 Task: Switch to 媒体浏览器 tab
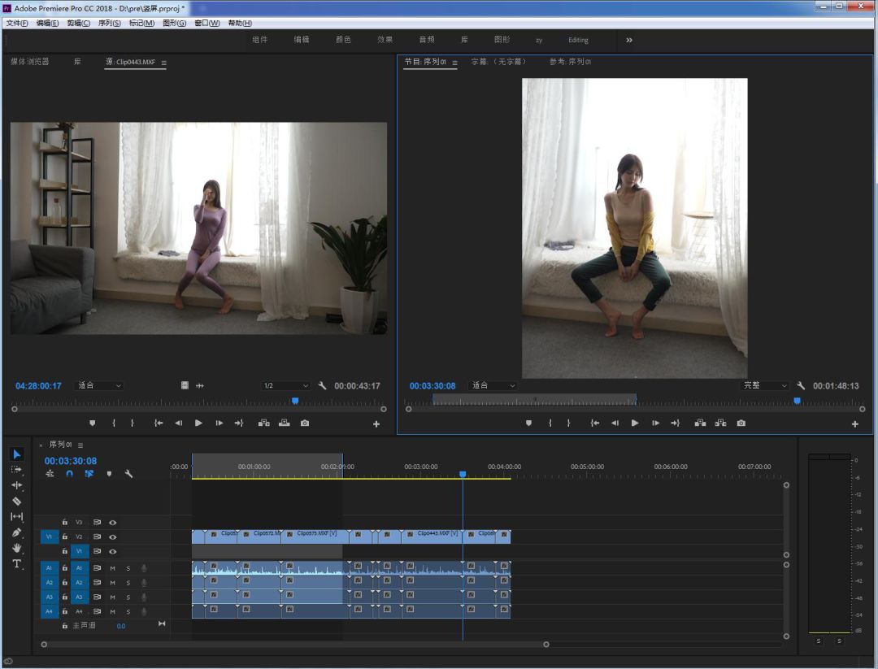point(30,62)
